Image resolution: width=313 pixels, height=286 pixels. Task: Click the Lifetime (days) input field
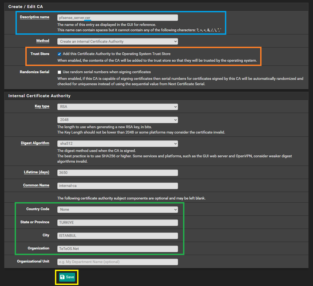[118, 173]
